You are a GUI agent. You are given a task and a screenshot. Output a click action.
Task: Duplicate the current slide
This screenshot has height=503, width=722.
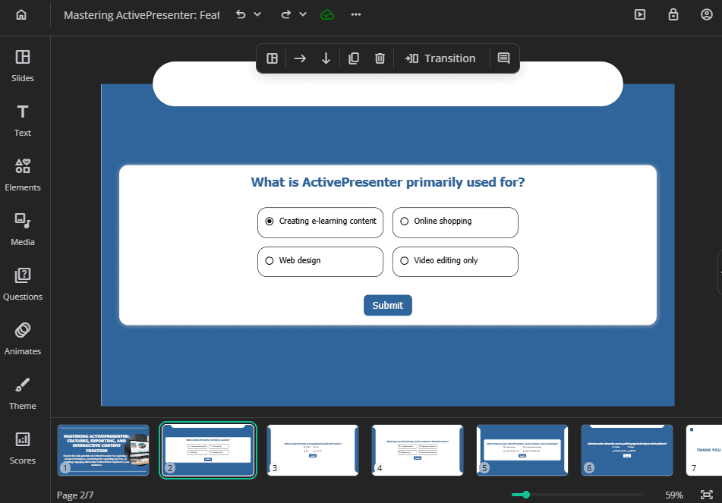[354, 58]
